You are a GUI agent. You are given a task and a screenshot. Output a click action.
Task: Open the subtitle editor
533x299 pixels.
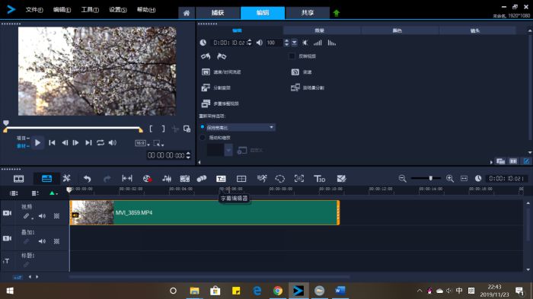click(221, 179)
